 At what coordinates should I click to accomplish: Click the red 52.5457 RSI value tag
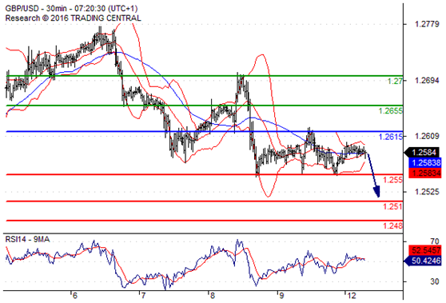424,250
